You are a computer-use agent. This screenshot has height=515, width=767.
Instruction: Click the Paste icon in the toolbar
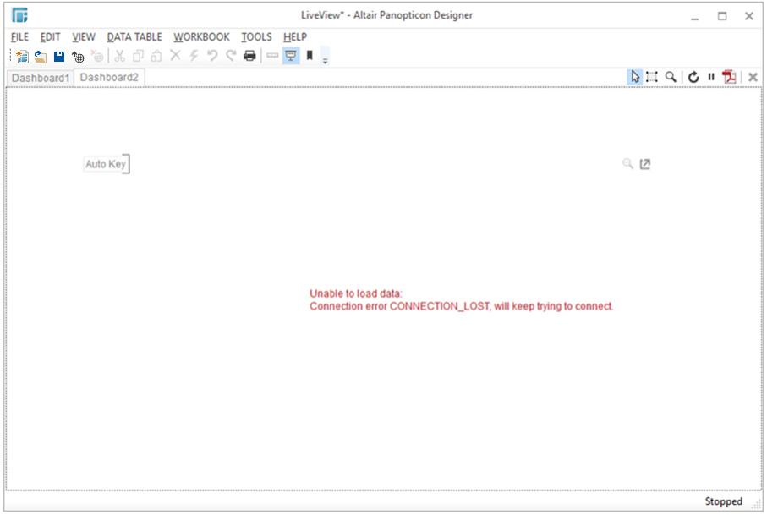[x=156, y=57]
